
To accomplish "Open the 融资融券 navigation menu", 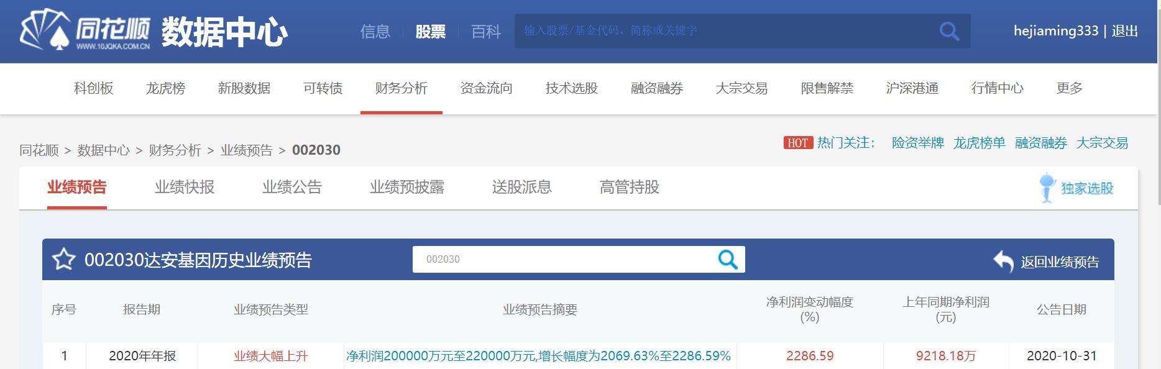I will click(657, 88).
